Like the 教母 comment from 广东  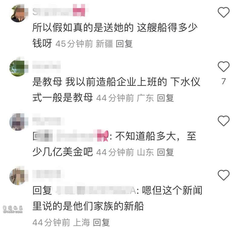coord(224,67)
